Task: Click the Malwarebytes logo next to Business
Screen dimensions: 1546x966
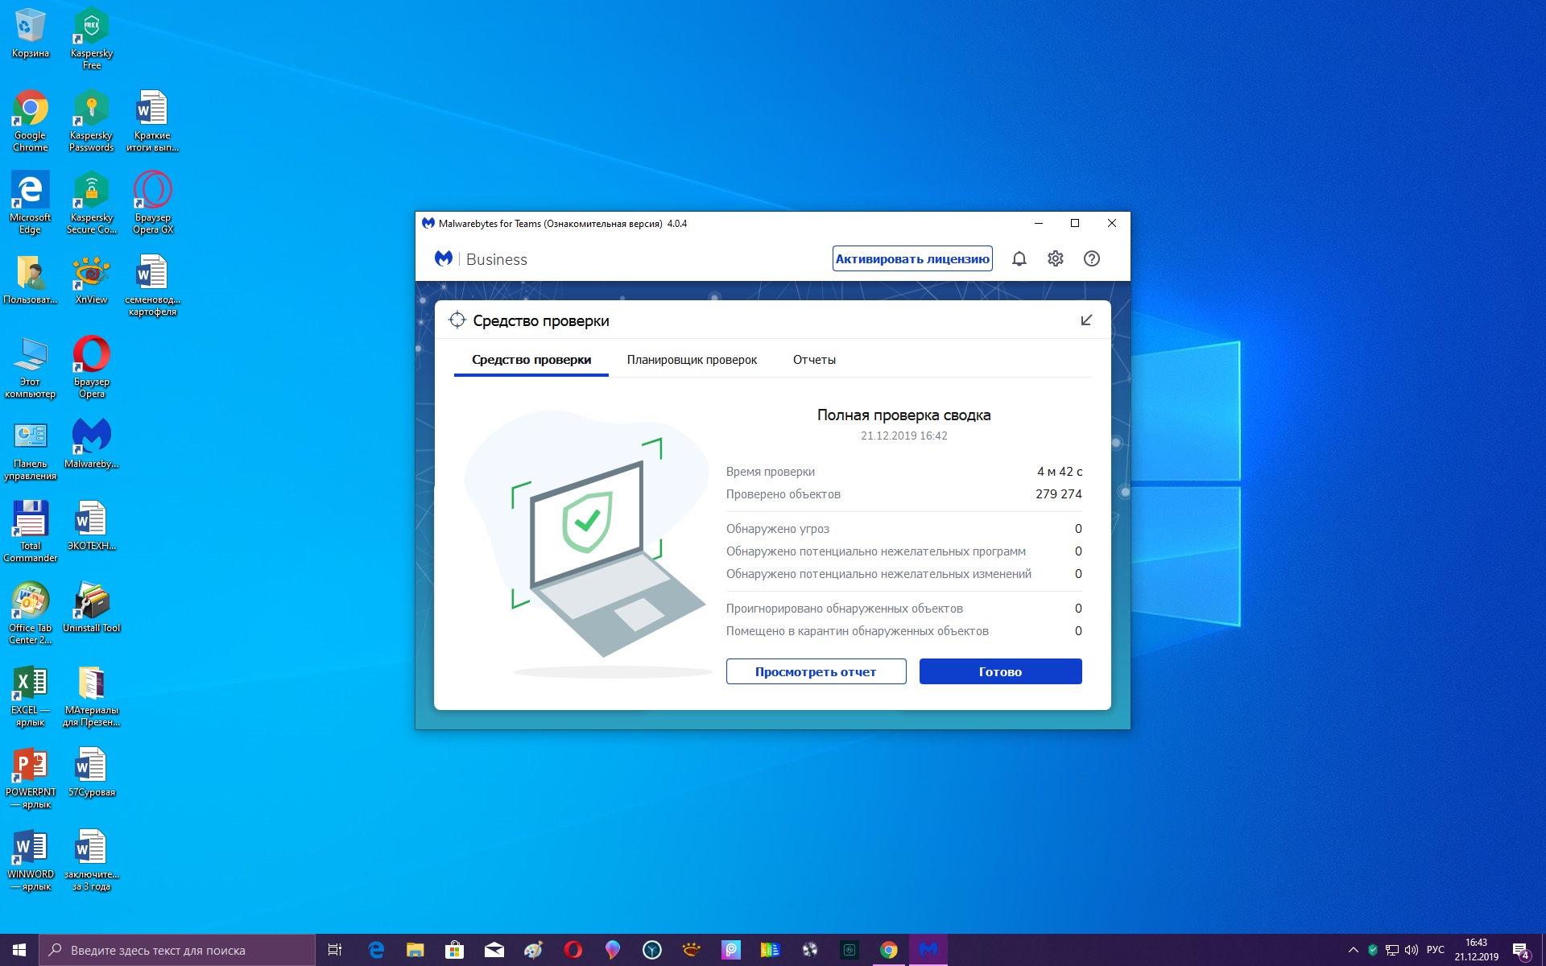Action: 444,258
